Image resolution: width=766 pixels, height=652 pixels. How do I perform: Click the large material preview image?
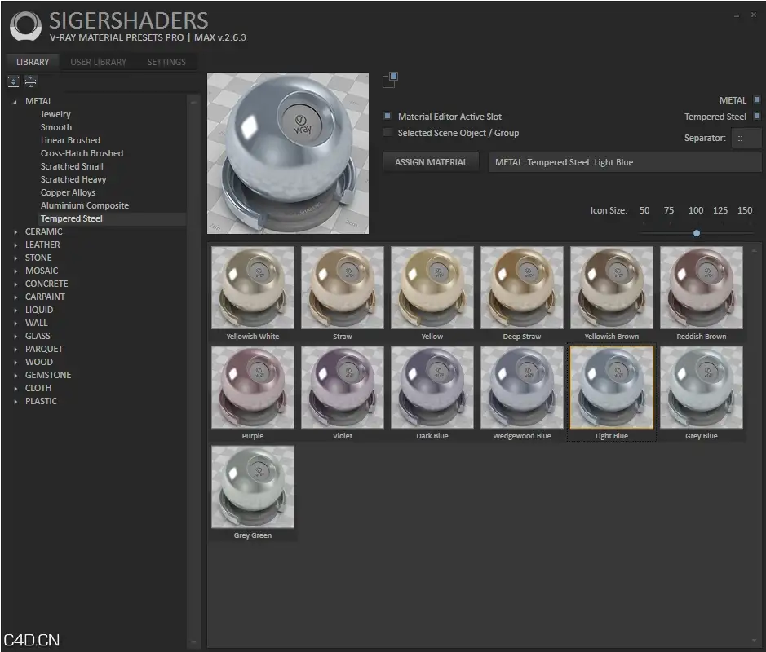pos(288,153)
